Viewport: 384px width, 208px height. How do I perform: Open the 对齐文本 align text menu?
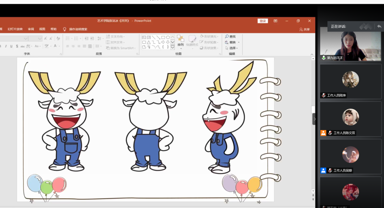coord(115,42)
